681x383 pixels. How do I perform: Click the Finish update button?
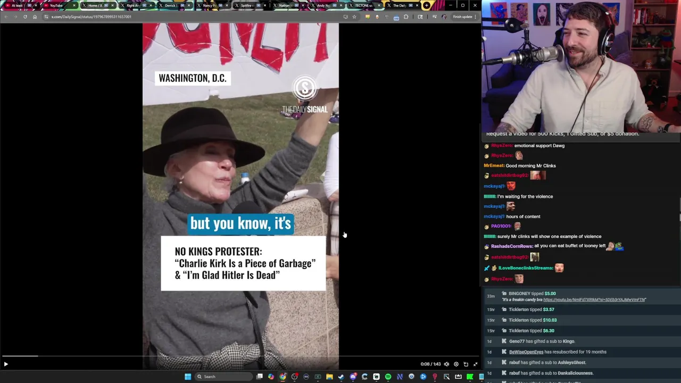[x=462, y=16]
